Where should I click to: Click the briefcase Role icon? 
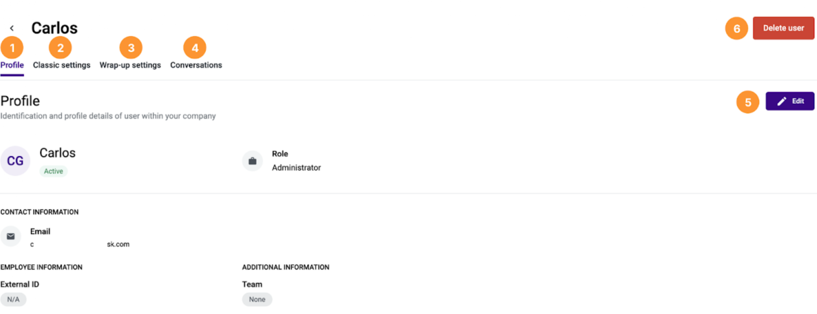253,161
